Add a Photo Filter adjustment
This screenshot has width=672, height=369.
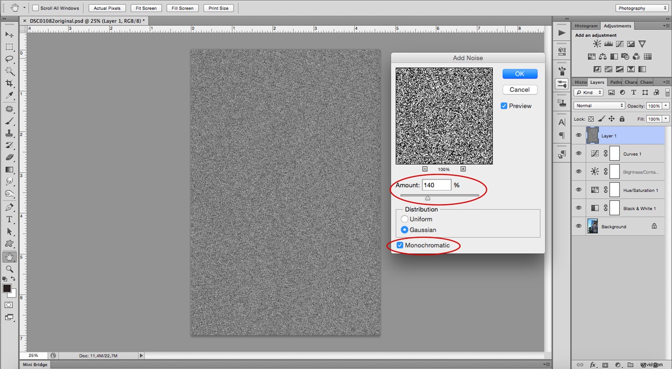tap(625, 56)
